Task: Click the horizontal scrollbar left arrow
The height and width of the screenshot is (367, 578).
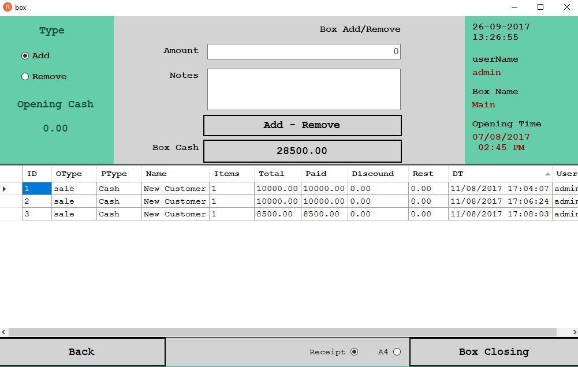Action: pos(3,332)
